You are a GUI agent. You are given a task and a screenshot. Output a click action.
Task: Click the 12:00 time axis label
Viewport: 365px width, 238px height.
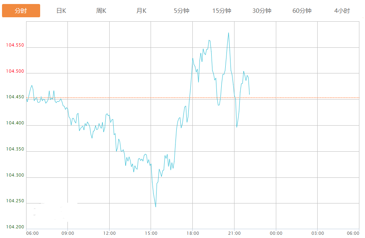click(109, 233)
